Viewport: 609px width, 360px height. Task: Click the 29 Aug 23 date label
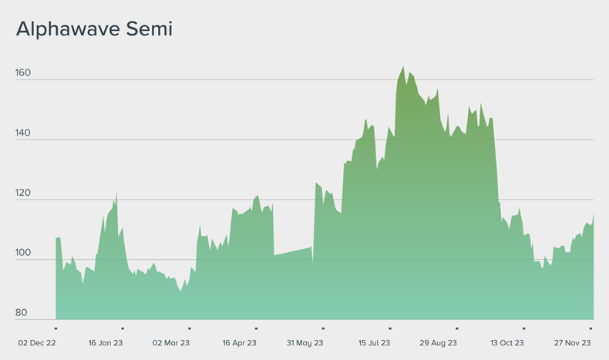[439, 343]
